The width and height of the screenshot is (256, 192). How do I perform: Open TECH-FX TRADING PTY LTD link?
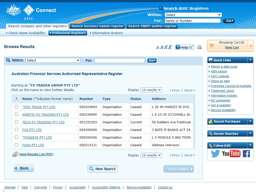pyautogui.click(x=43, y=122)
